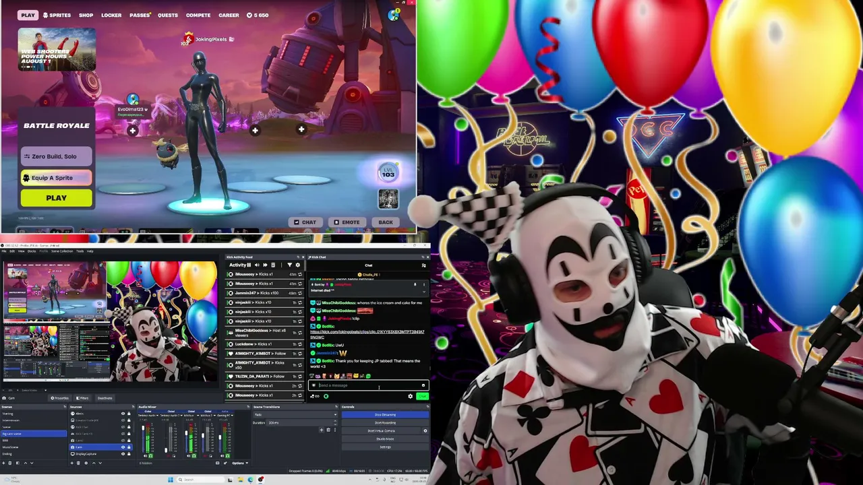Open the QUESTS tab
The image size is (863, 485).
[x=168, y=15]
